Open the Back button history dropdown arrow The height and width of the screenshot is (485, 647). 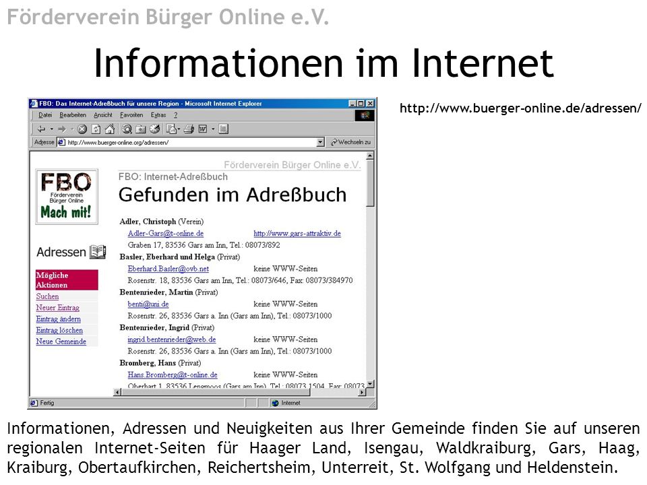52,129
